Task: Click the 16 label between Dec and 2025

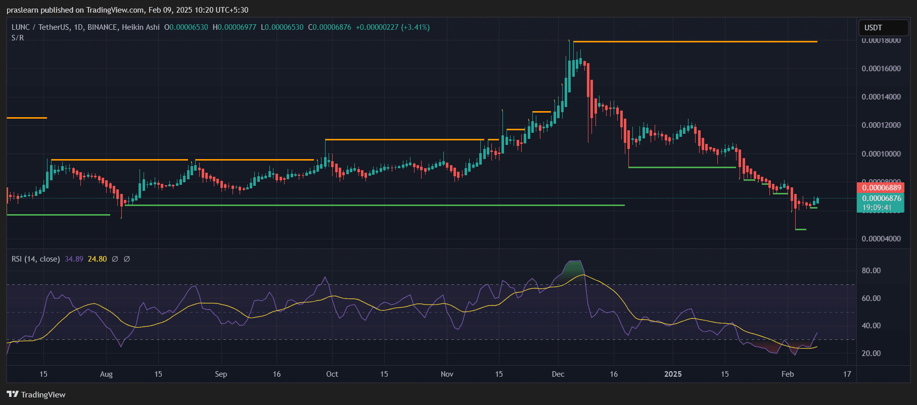Action: 614,374
